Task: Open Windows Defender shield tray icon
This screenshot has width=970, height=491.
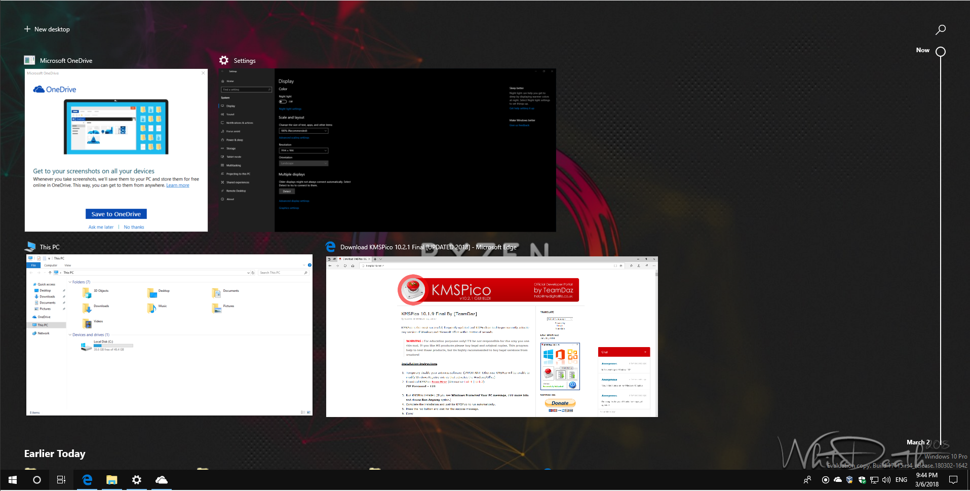Action: tap(862, 480)
